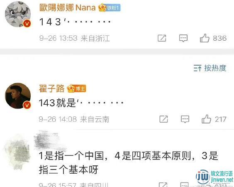The height and width of the screenshot is (187, 234).
Task: Tap share icon on the 四川 comment
Action: pyautogui.click(x=163, y=185)
